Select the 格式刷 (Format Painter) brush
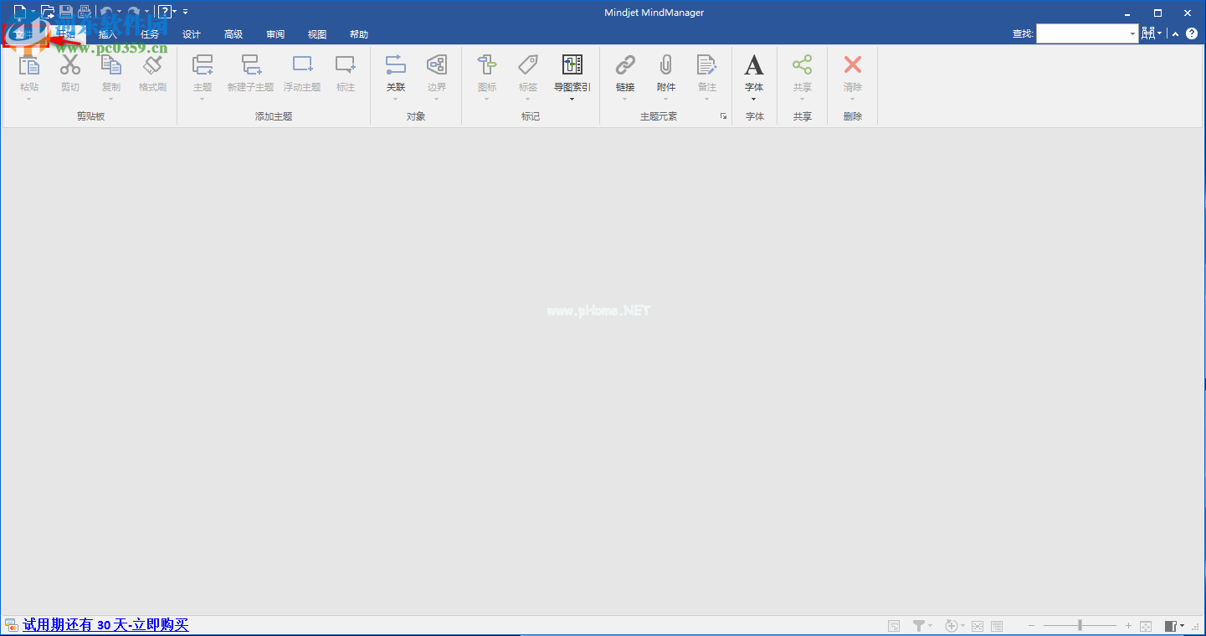Image resolution: width=1206 pixels, height=636 pixels. pos(152,64)
